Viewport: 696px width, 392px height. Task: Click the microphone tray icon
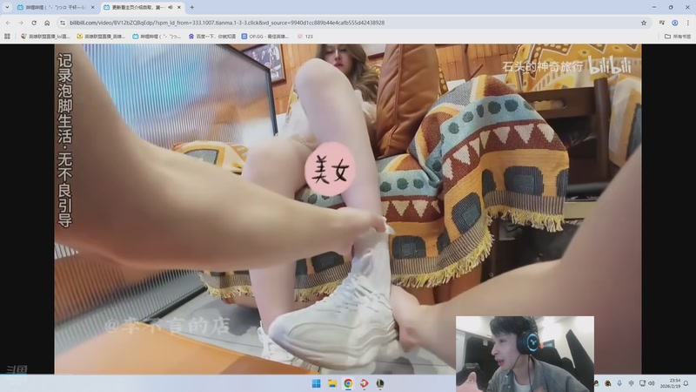(x=619, y=383)
